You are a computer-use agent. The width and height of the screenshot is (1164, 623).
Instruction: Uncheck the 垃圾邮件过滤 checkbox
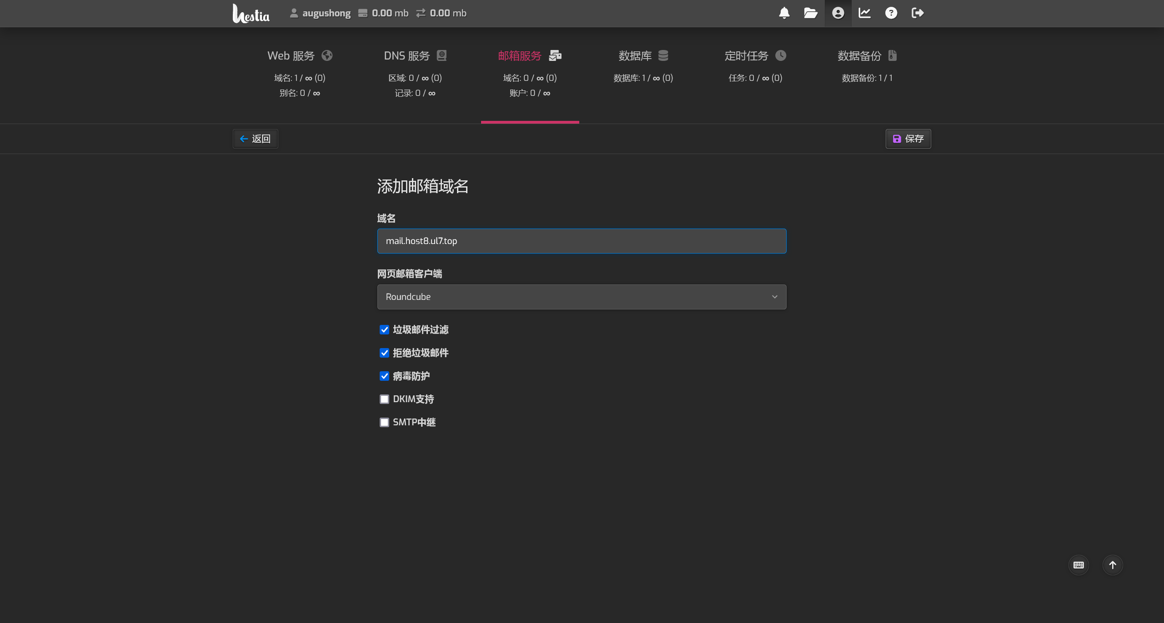(384, 330)
